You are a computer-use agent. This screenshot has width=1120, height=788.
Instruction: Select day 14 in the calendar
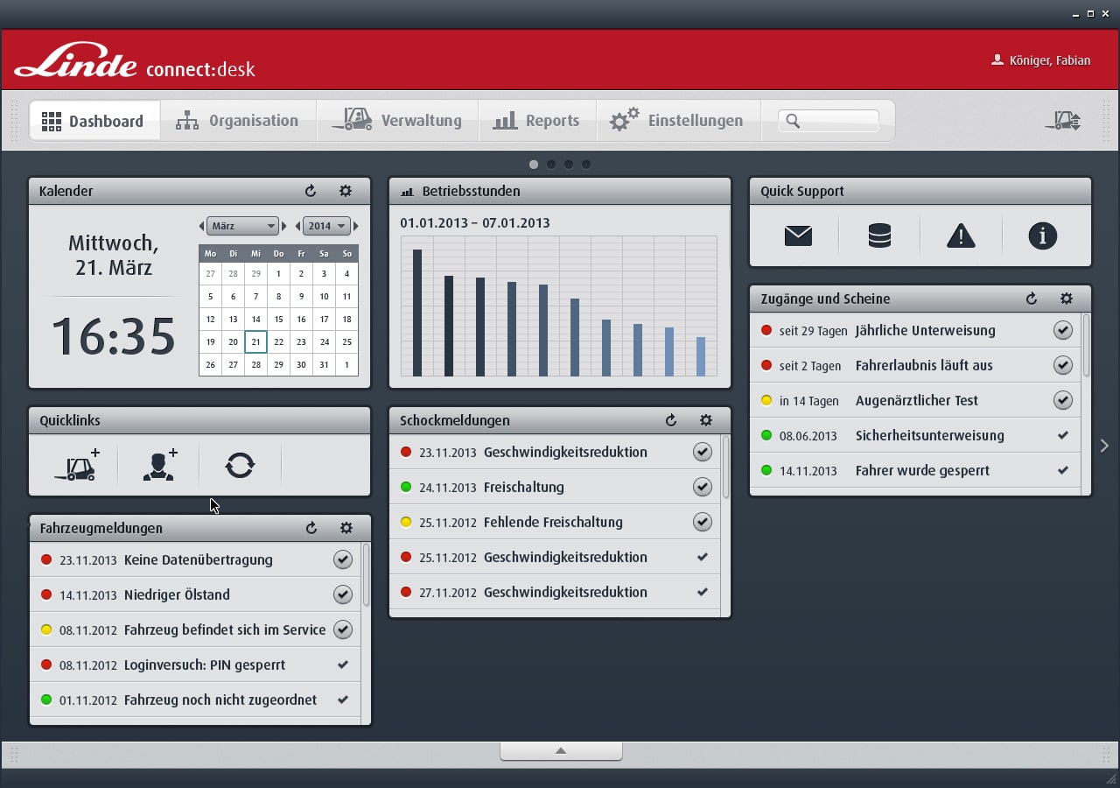[255, 320]
